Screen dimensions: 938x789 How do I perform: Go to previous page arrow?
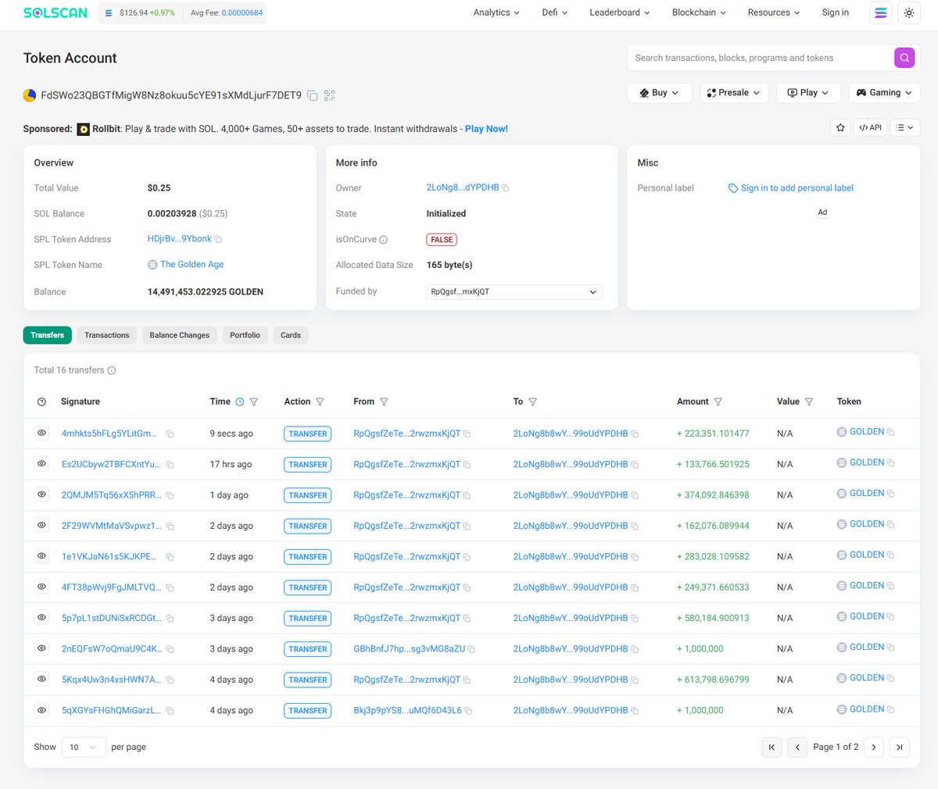[x=797, y=748]
